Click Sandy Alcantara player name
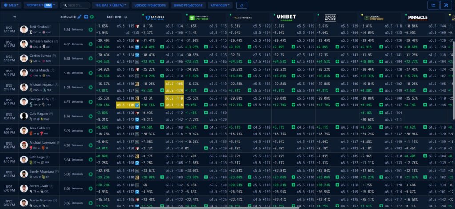Image resolution: width=455 pixels, height=209 pixels. pyautogui.click(x=41, y=172)
